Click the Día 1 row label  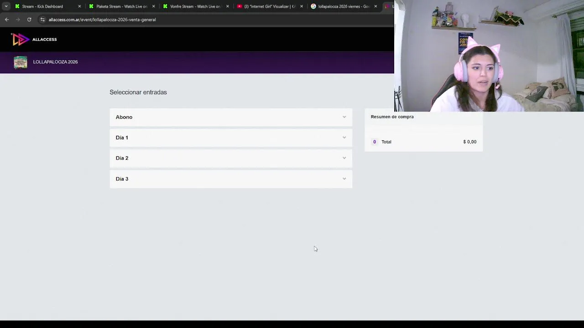[122, 138]
